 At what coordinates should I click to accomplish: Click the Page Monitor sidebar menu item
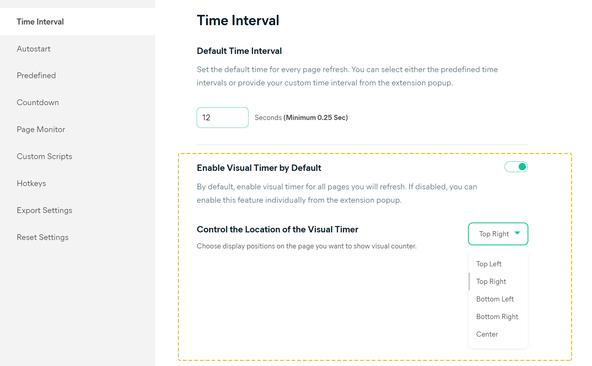tap(41, 129)
